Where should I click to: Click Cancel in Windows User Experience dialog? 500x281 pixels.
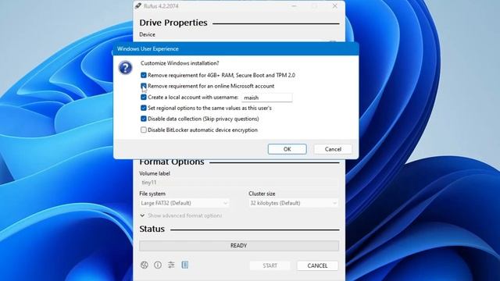pos(333,149)
